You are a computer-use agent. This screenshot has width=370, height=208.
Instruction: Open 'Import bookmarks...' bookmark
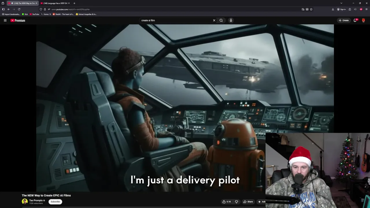11,14
